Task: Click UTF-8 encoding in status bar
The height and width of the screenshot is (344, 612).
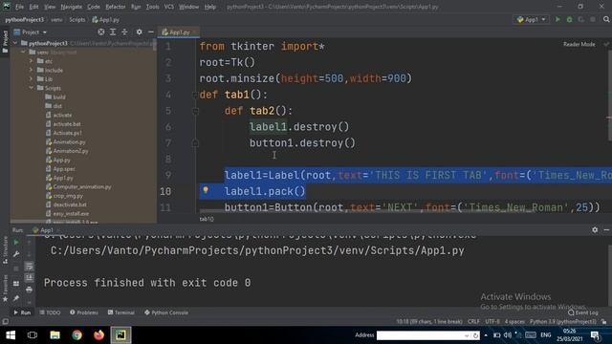Action: click(492, 322)
